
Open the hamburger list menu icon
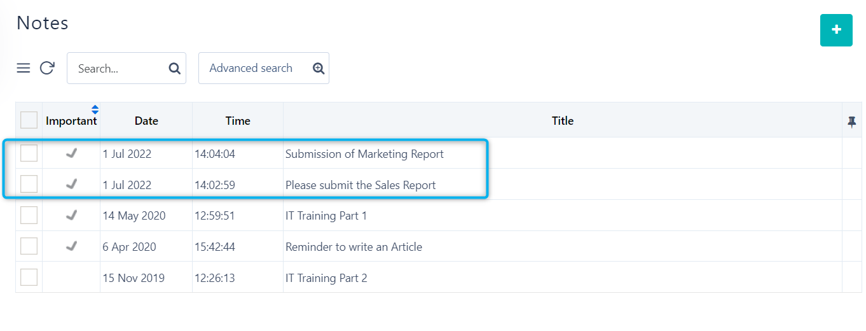[x=24, y=68]
